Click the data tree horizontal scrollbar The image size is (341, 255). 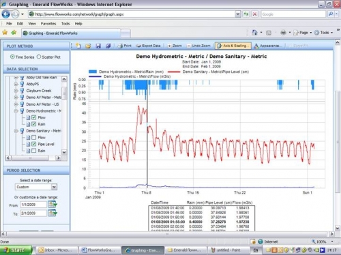33,157
